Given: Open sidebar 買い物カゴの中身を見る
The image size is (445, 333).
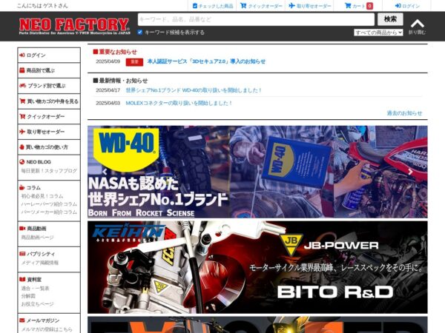Looking at the screenshot, I should (x=49, y=101).
